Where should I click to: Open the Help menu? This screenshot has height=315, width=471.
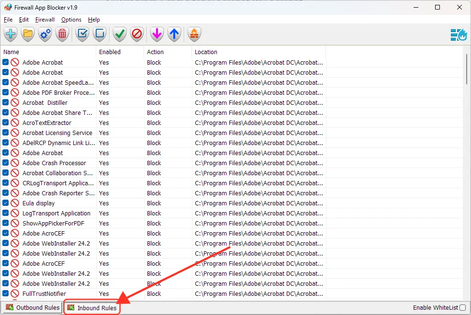[x=94, y=20]
